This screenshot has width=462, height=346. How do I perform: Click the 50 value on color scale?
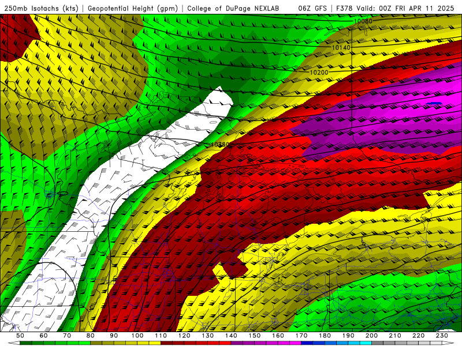pyautogui.click(x=20, y=336)
